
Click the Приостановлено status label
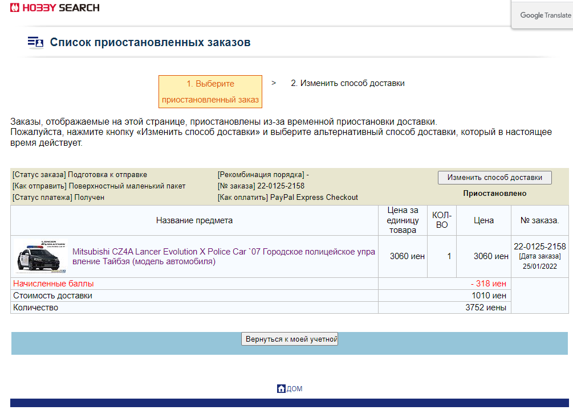tap(494, 193)
